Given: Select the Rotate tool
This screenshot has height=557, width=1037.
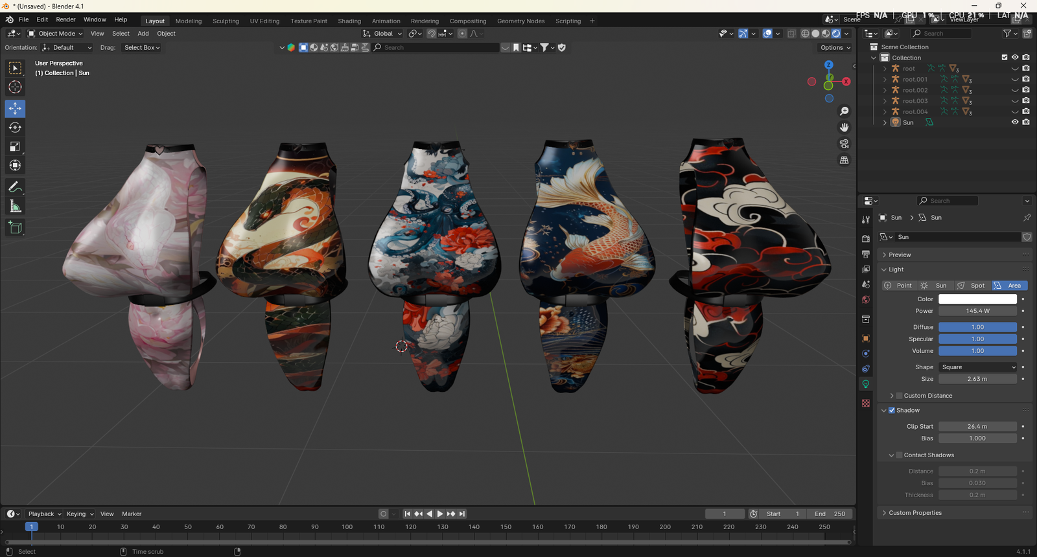Looking at the screenshot, I should click(x=15, y=128).
